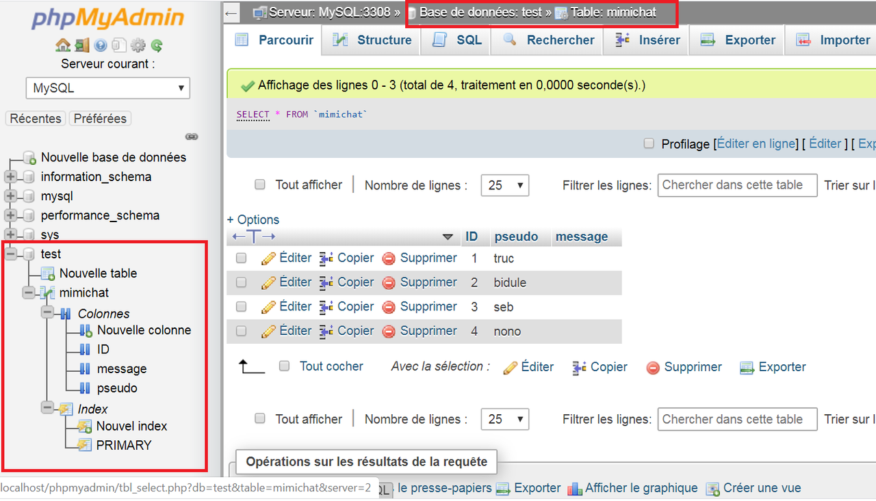The height and width of the screenshot is (501, 876).
Task: Open phpMyAdmin settings gear icon
Action: click(138, 44)
